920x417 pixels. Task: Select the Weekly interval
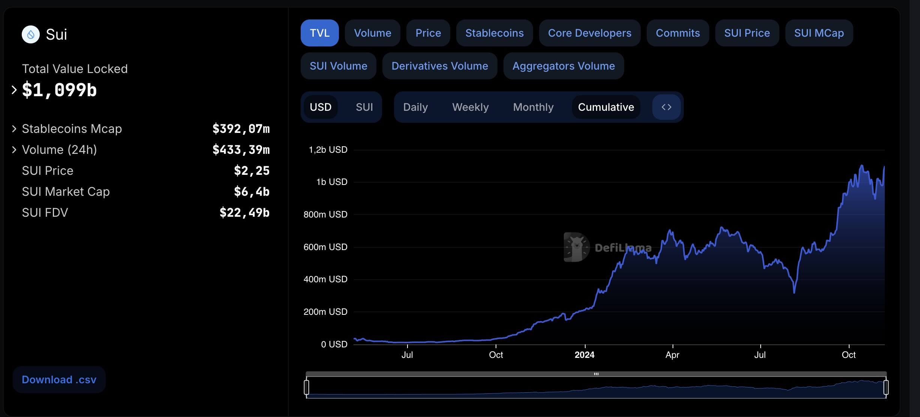coord(470,107)
